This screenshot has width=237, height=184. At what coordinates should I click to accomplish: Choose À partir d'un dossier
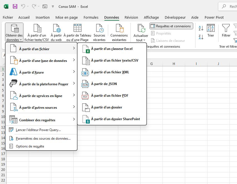(x=112, y=107)
